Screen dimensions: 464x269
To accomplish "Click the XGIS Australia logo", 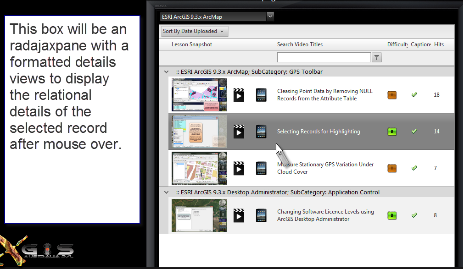I will pyautogui.click(x=36, y=251).
